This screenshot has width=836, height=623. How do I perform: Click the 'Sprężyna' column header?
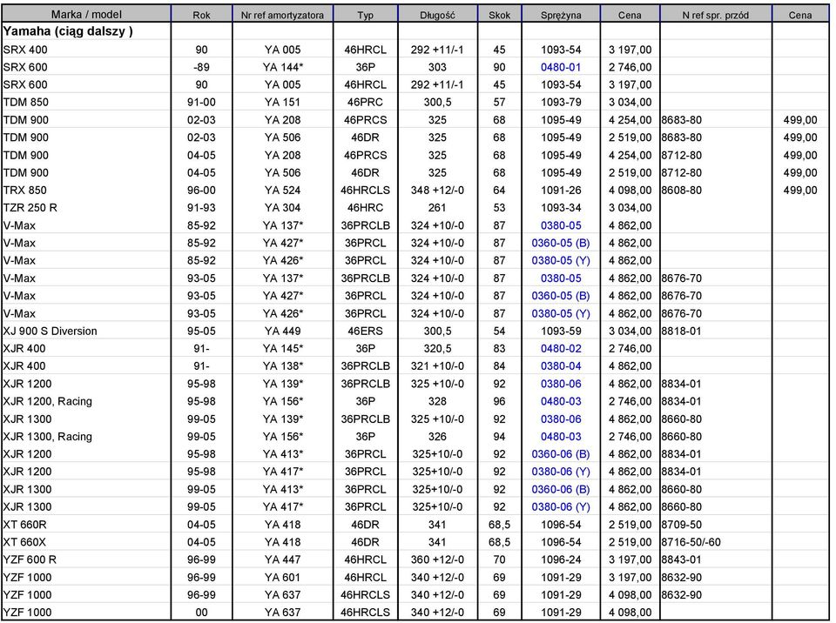point(561,15)
